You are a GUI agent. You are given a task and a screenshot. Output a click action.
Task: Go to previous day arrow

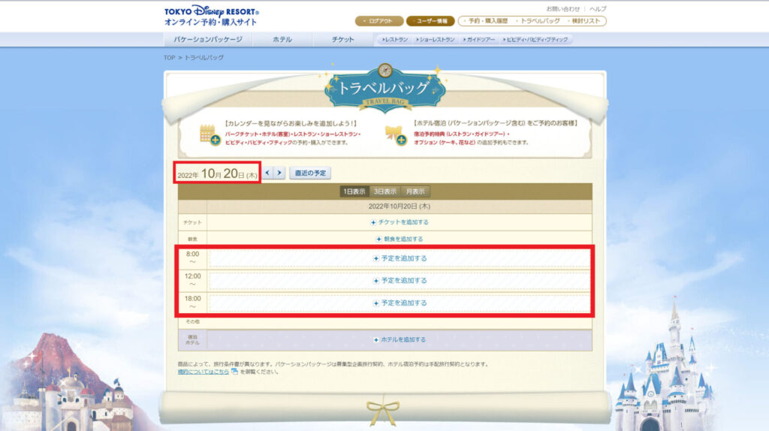coord(267,173)
